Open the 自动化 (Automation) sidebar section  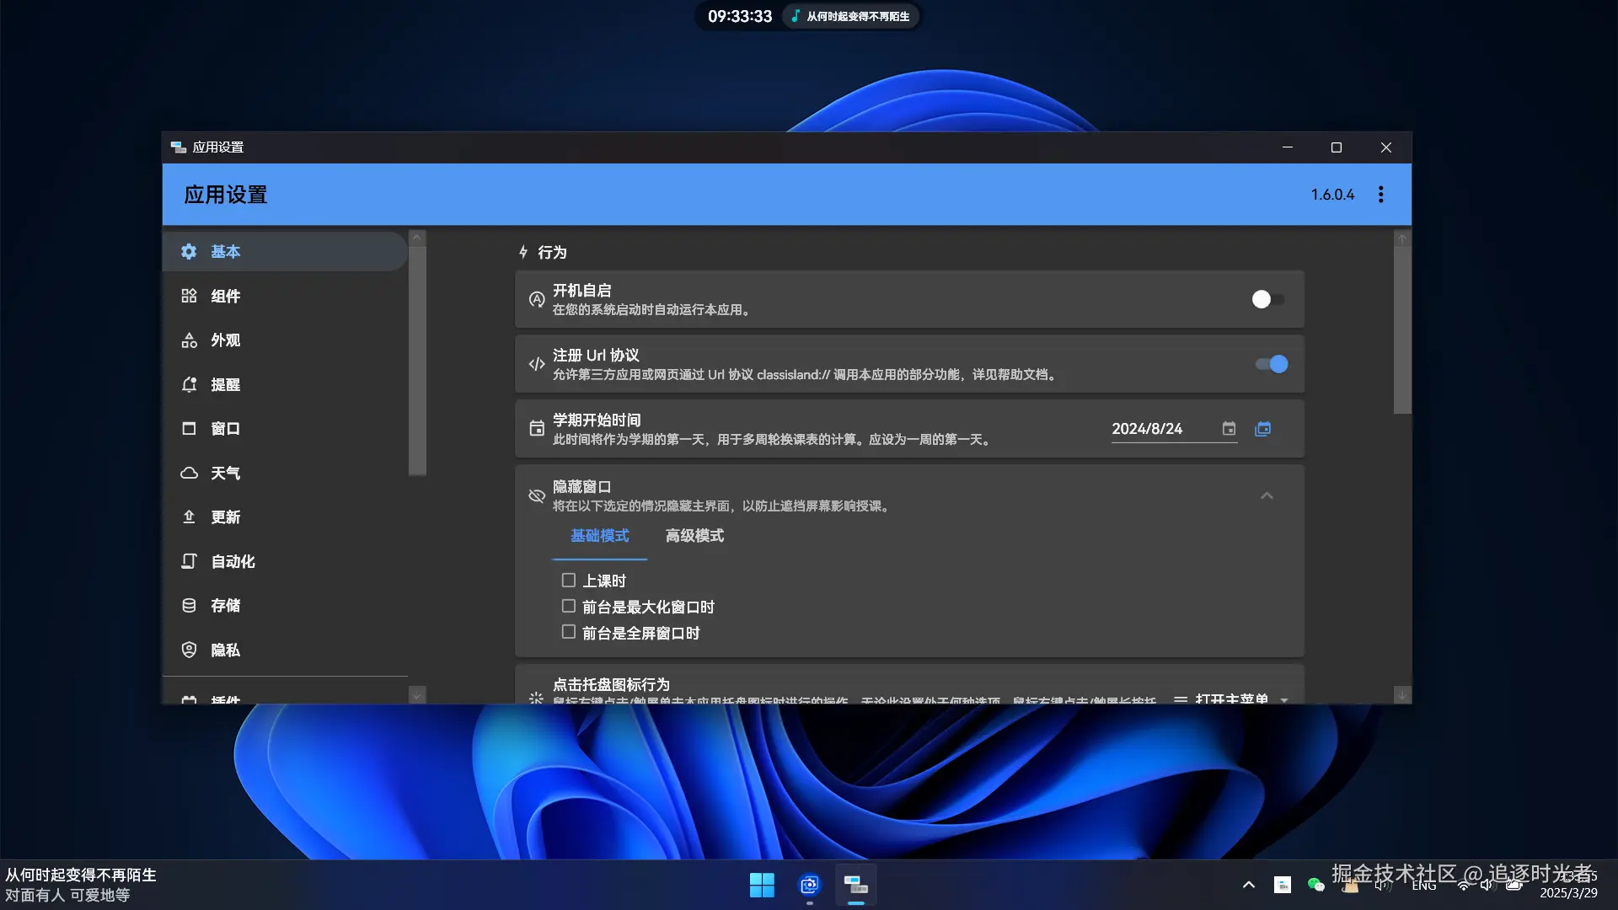coord(232,561)
